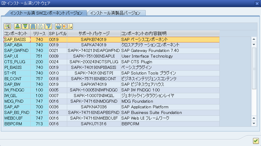
Task: Click release value 757 for BI_CONT
Action: pos(40,79)
